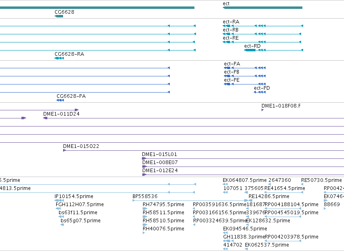344x251 pixels.
Task: Select EST RP004545019.5prime
Action: click(283, 217)
